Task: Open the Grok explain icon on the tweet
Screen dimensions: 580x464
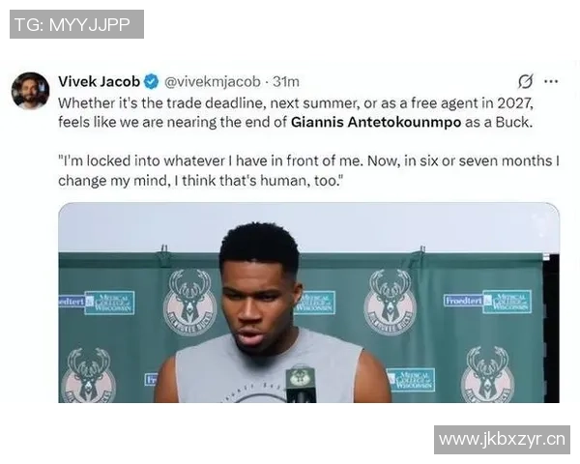Action: click(525, 81)
